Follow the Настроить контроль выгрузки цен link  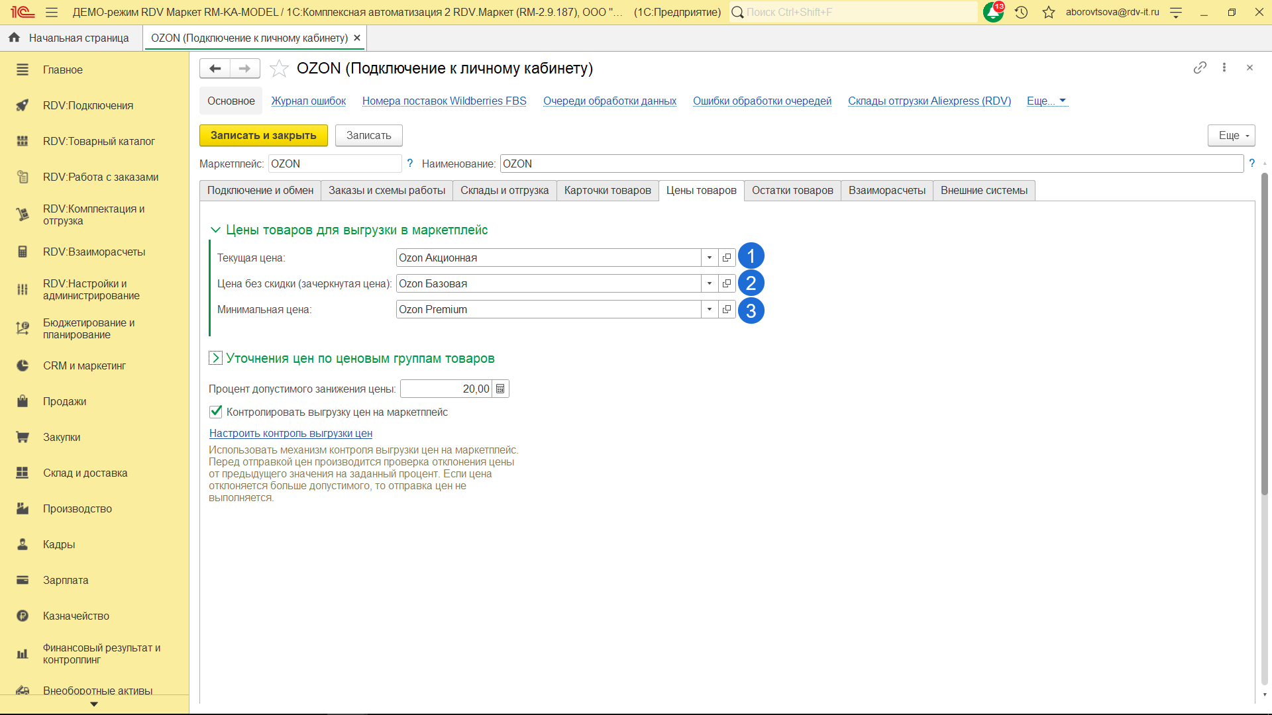point(290,433)
